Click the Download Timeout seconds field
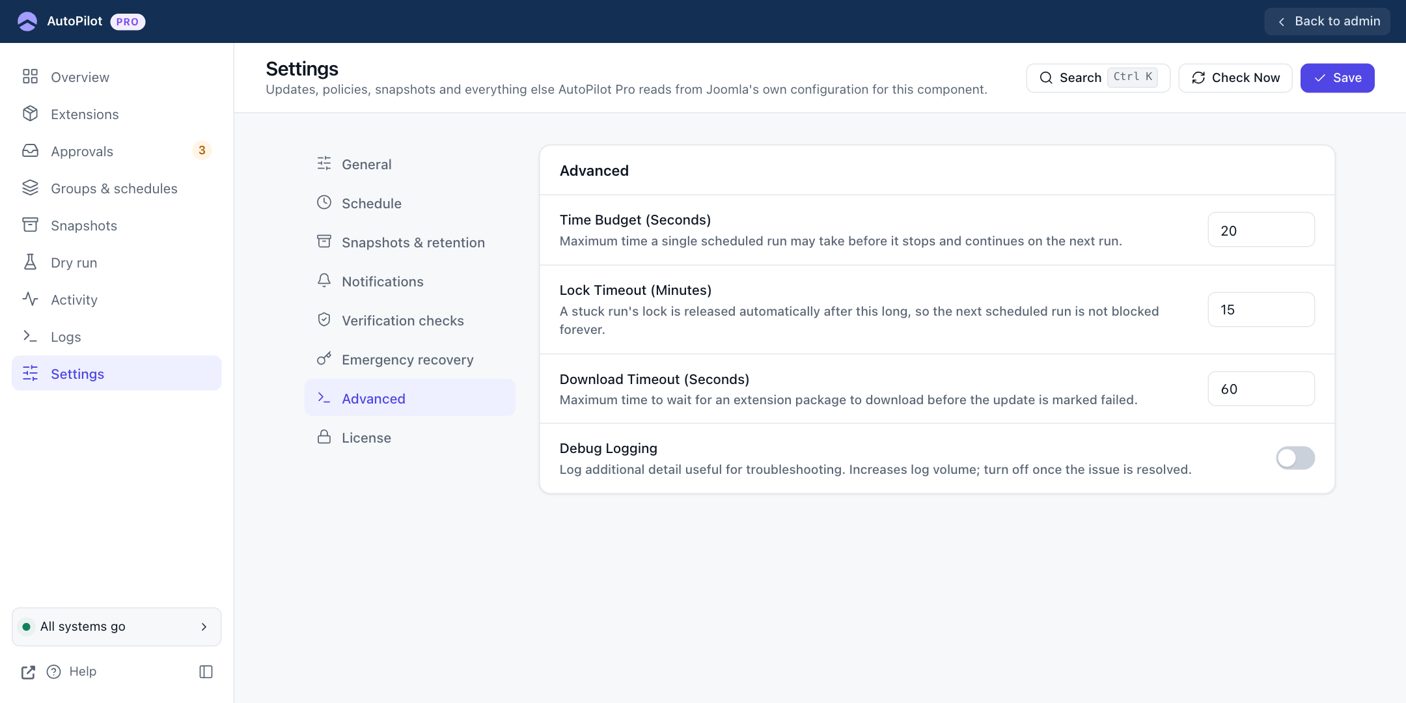This screenshot has width=1406, height=703. point(1261,389)
